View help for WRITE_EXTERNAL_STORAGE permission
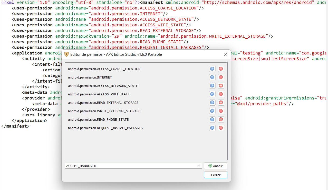 coord(212,111)
